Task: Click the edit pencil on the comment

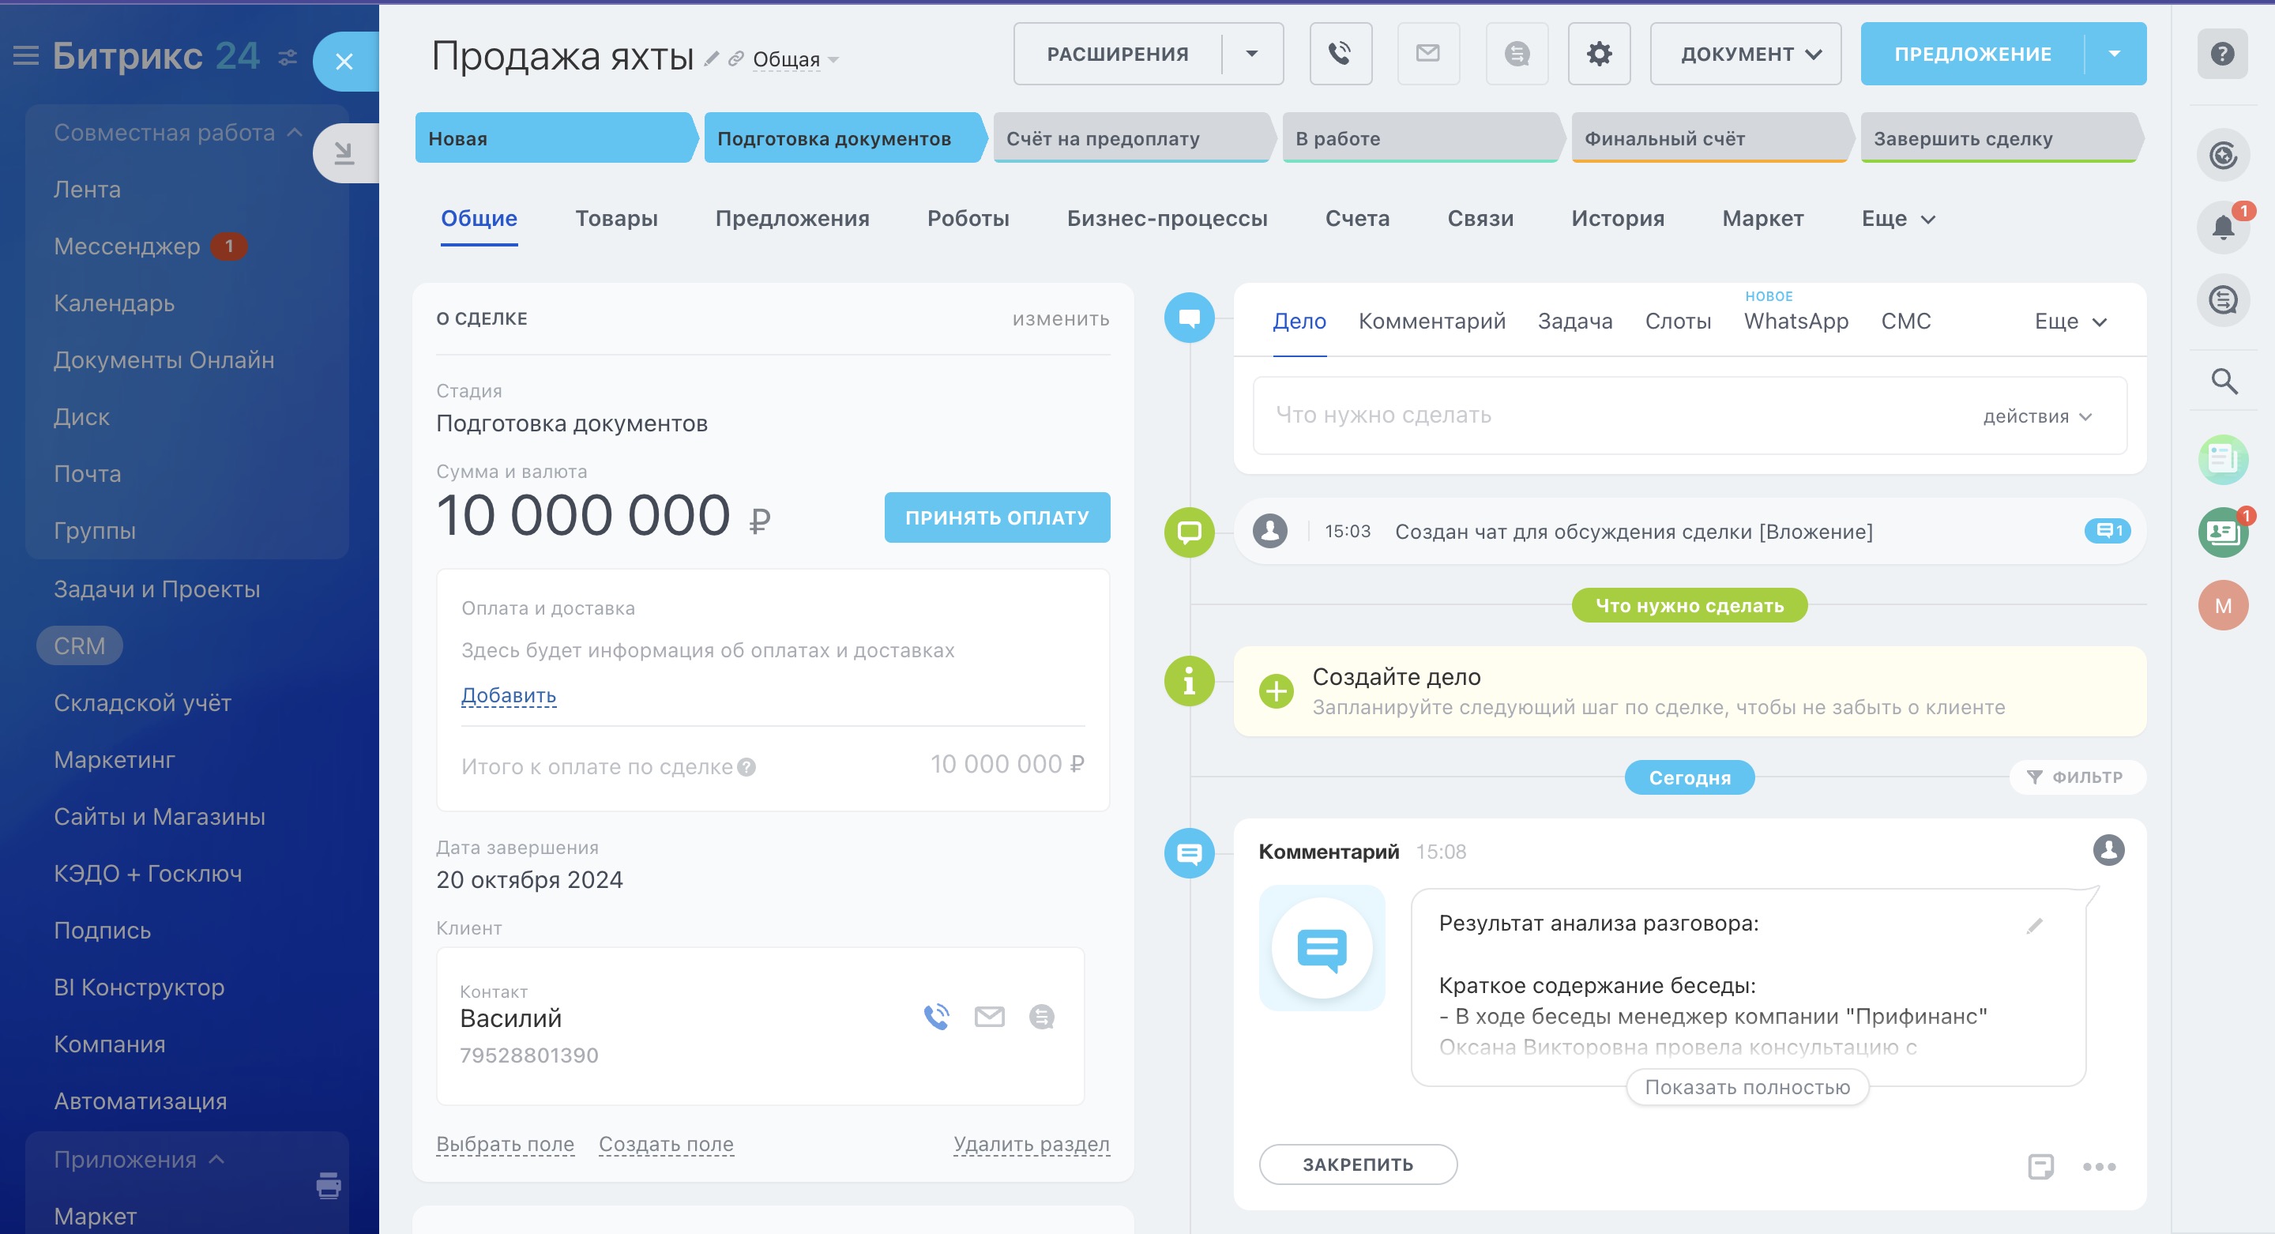Action: point(2034,926)
